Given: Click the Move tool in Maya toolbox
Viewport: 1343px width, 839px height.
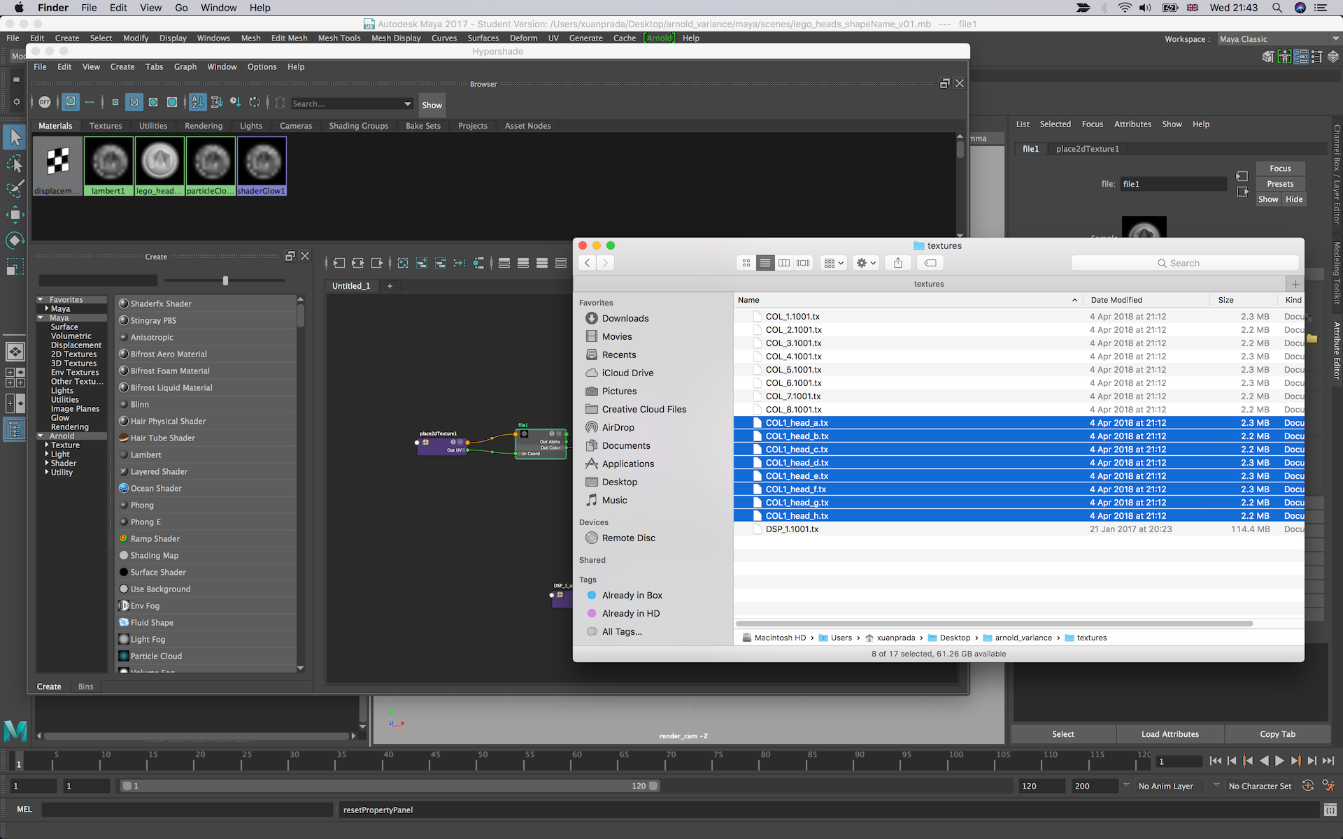Looking at the screenshot, I should pos(15,215).
